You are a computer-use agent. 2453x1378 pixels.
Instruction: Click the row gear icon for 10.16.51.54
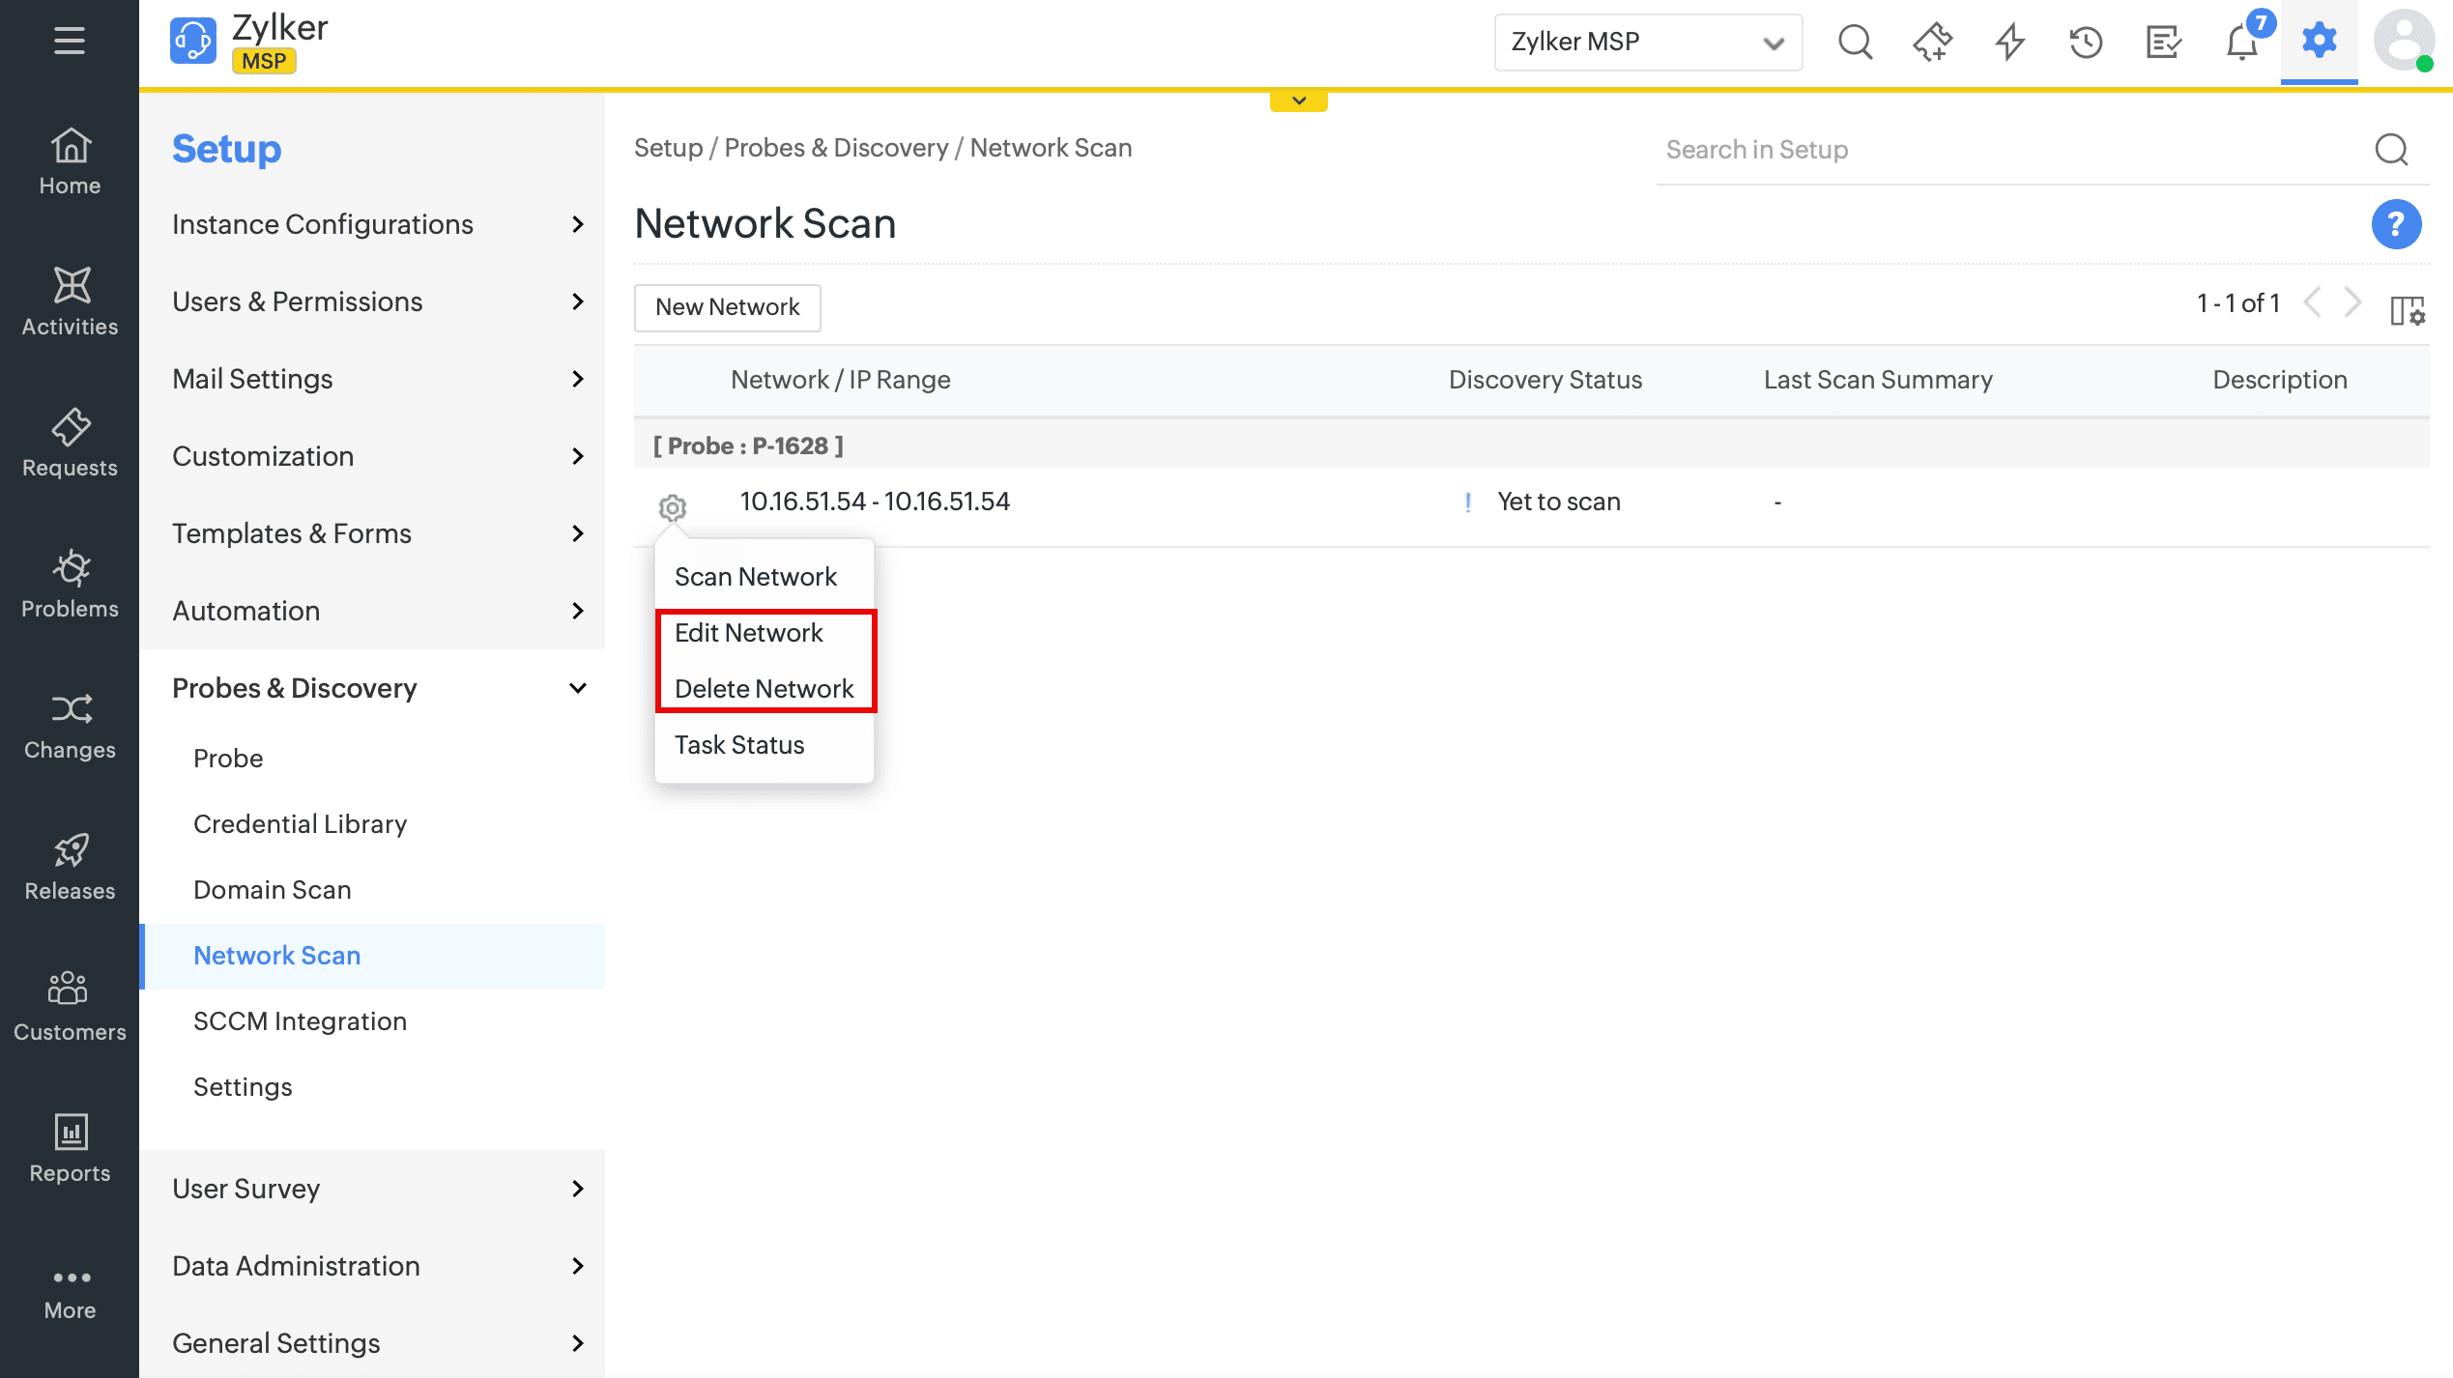[x=673, y=506]
